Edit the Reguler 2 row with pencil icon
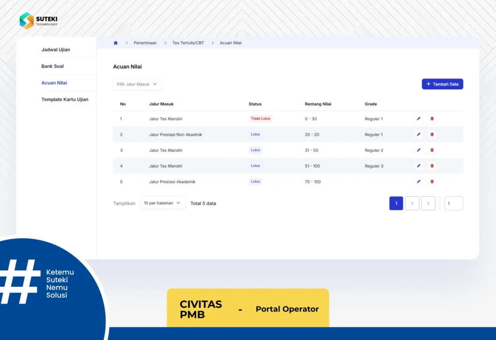The height and width of the screenshot is (340, 496). pos(418,150)
